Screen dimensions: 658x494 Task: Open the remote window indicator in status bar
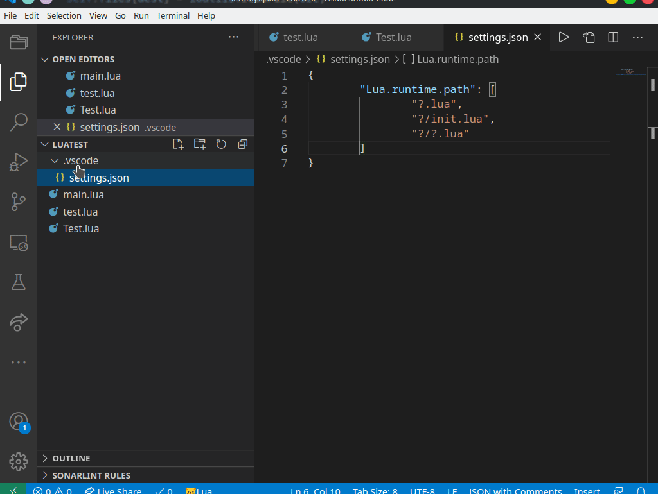click(x=13, y=490)
